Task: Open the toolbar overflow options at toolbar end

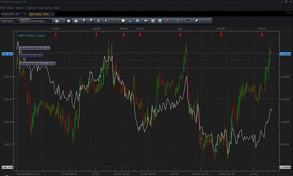Action: (x=210, y=21)
